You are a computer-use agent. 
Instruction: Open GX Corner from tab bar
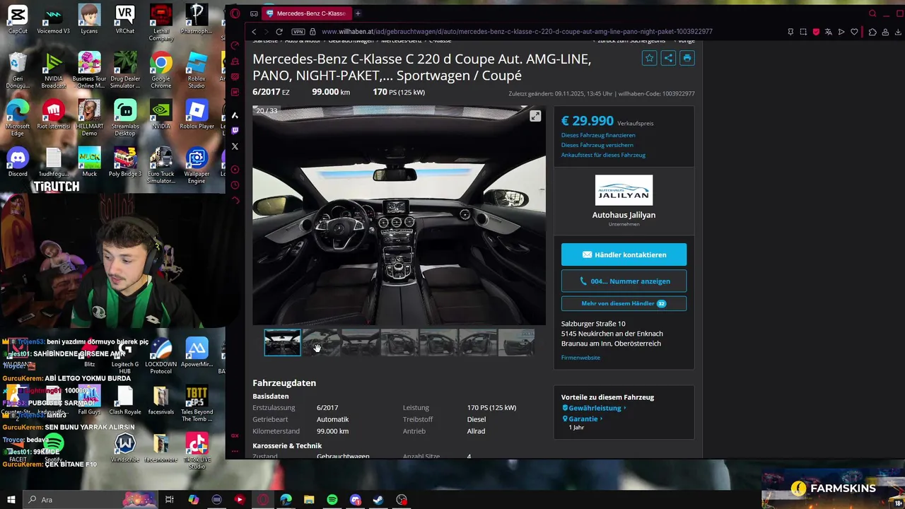(x=254, y=13)
